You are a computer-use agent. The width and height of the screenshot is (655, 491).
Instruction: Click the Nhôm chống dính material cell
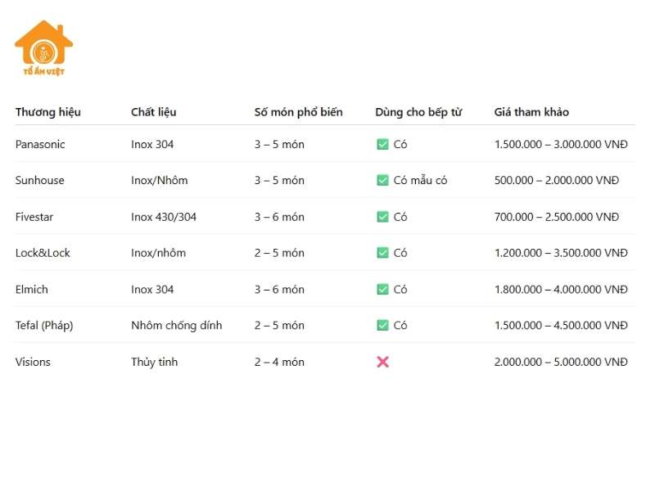(176, 326)
